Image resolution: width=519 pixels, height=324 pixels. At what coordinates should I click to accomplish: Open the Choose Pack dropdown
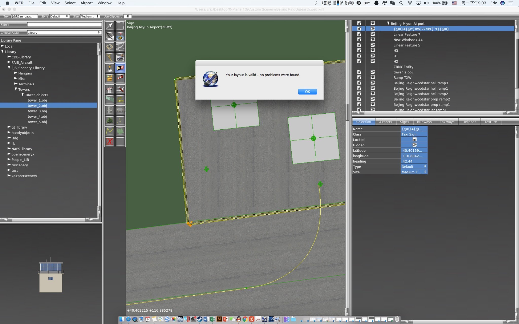[64, 32]
